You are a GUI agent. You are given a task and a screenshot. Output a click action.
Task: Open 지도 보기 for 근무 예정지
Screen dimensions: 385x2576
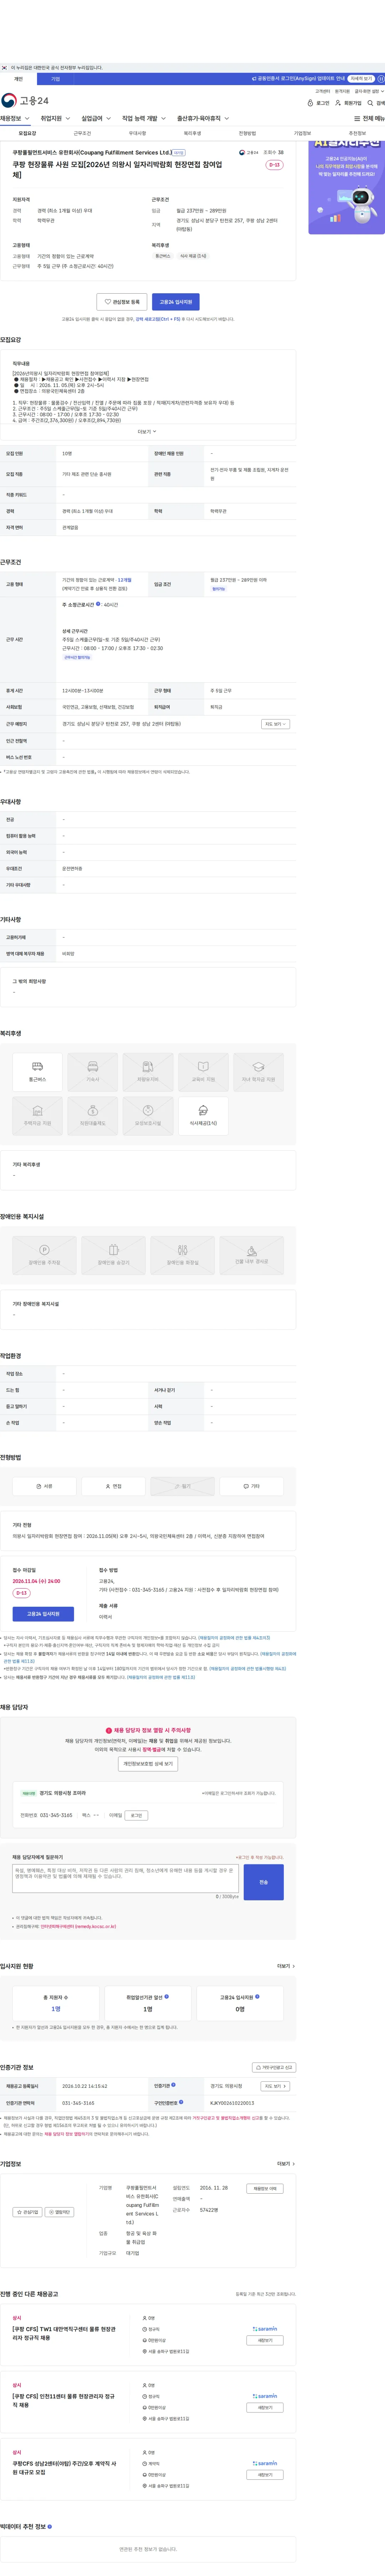coord(275,724)
